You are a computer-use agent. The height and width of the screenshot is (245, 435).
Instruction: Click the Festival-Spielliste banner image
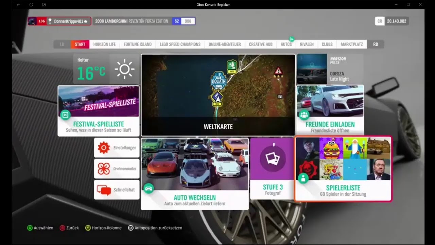click(99, 101)
